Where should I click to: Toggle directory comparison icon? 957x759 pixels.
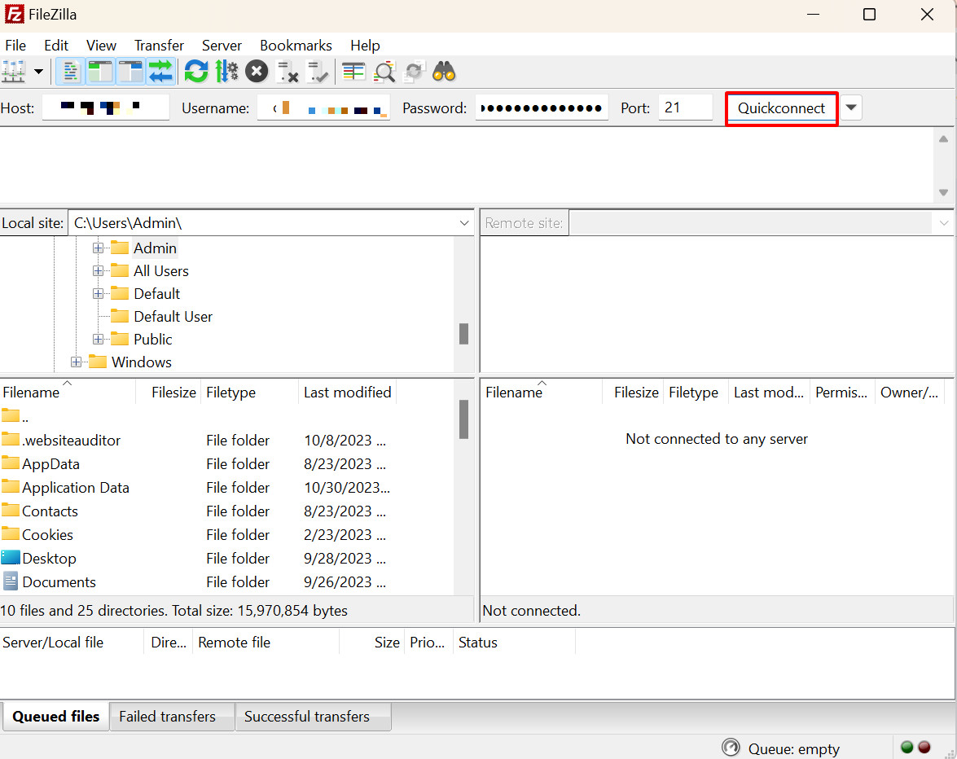(384, 72)
